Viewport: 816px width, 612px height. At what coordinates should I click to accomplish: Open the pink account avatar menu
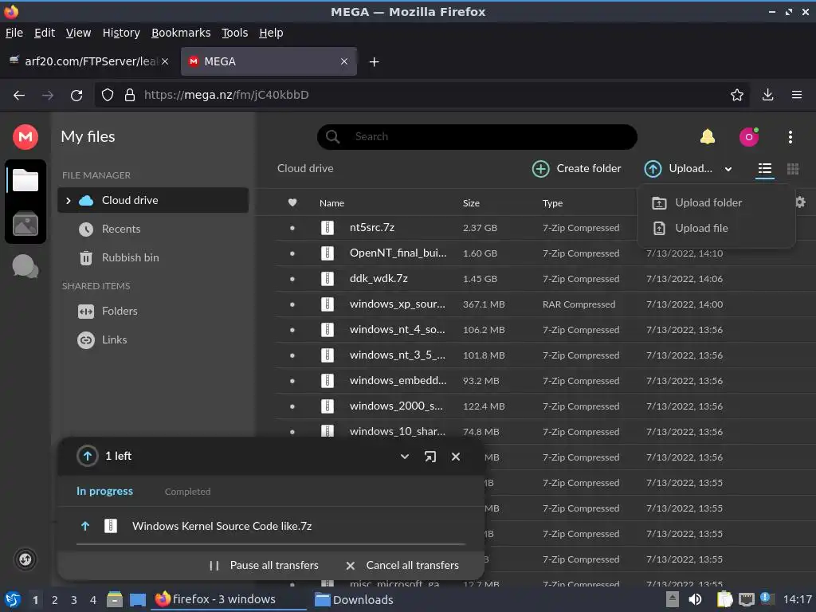coord(749,137)
